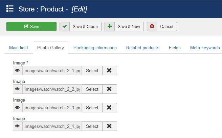Clear the watch_2_2.jpg image with X icon

(x=109, y=89)
